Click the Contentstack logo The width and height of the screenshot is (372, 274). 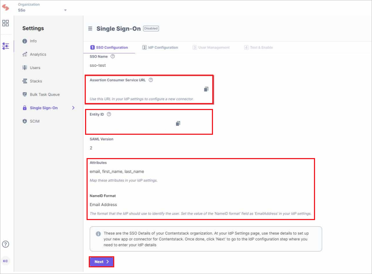(6, 7)
